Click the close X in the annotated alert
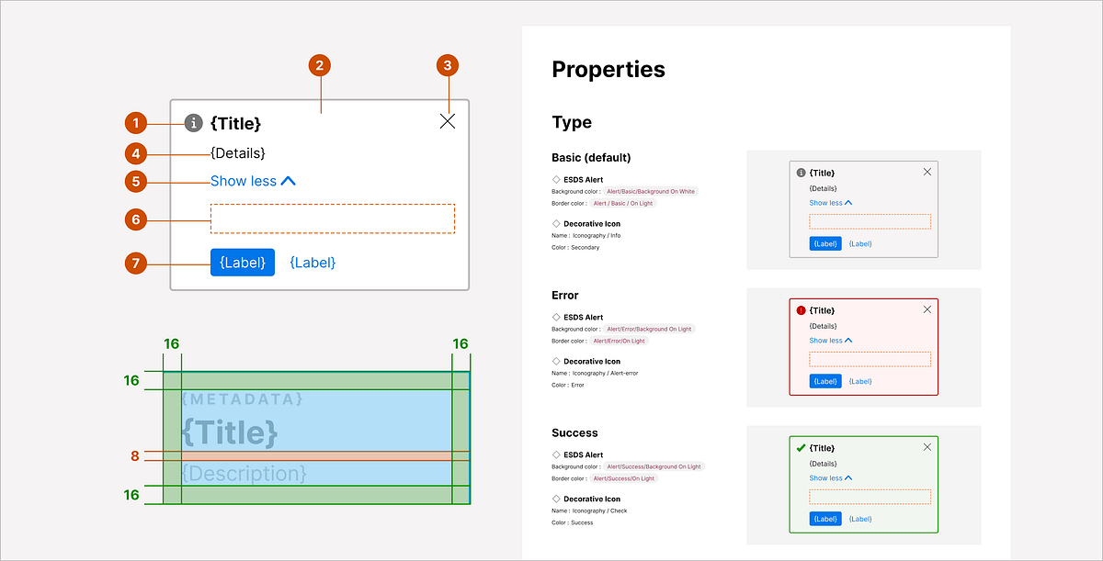Screen dimensions: 1103x561 [x=448, y=120]
